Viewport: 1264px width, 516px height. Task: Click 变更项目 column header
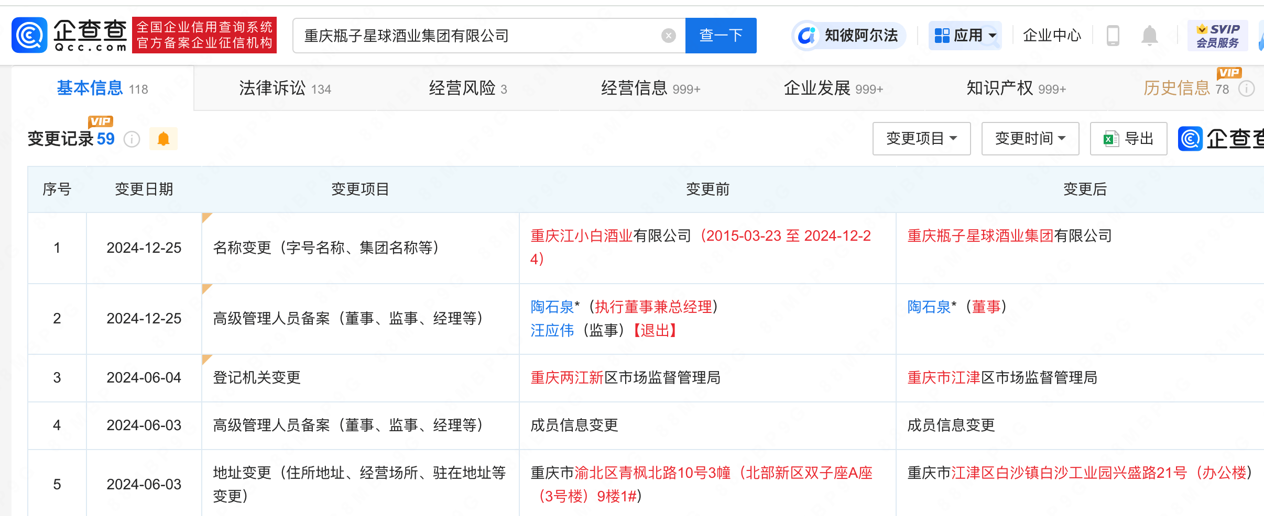(x=360, y=189)
